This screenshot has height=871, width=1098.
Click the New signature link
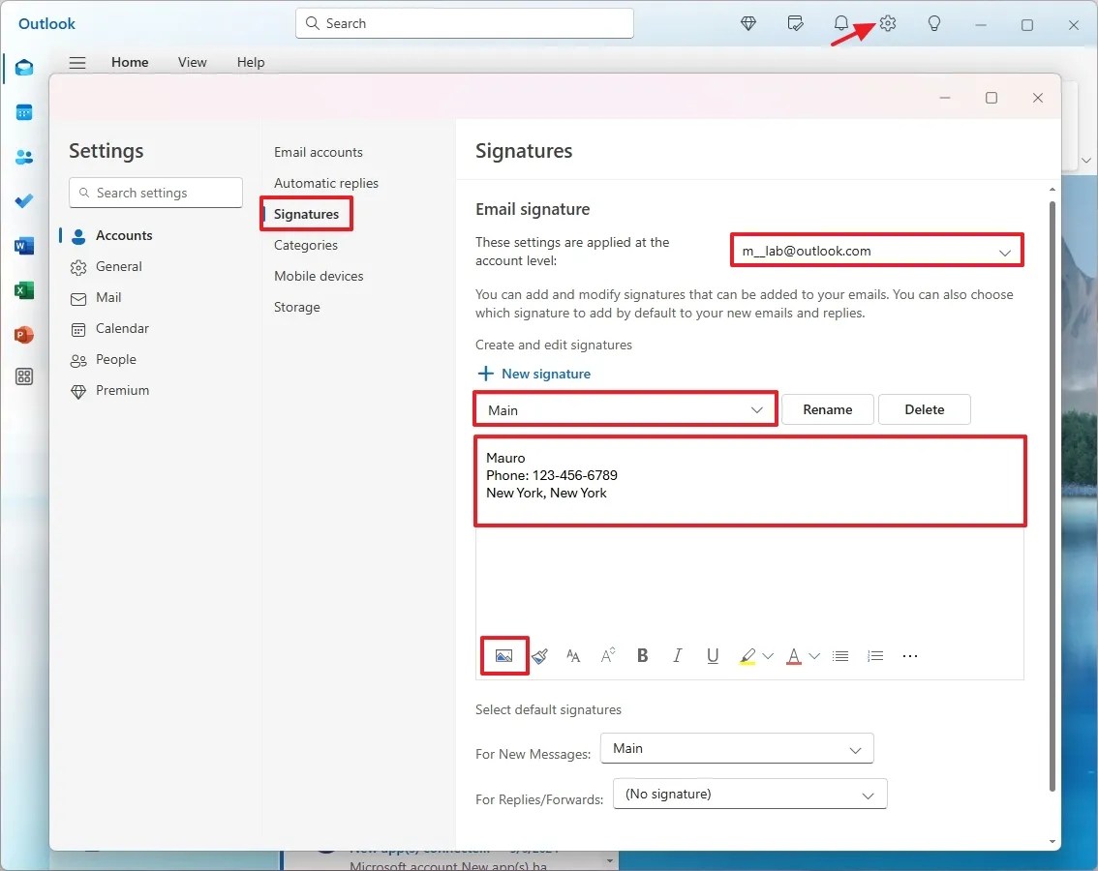(x=534, y=374)
